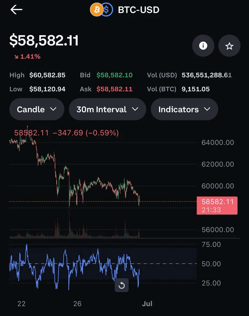Select the Jul date marker on timeline
This screenshot has height=316, width=249.
(147, 303)
